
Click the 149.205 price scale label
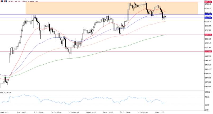(208, 60)
